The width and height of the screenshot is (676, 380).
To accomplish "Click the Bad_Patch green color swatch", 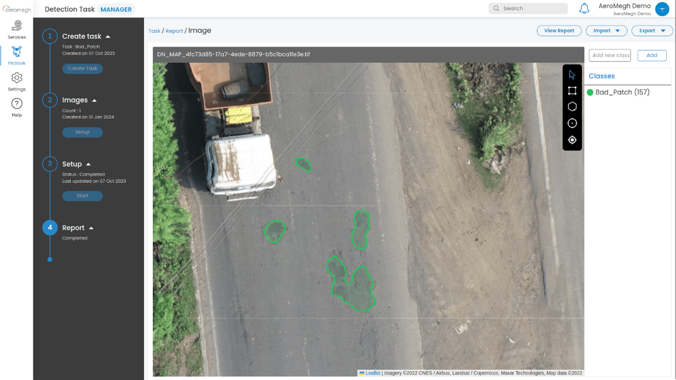I will [590, 93].
